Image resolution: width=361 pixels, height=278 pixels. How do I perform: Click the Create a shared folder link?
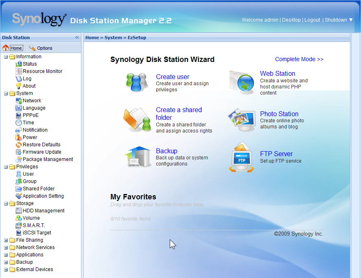point(179,114)
